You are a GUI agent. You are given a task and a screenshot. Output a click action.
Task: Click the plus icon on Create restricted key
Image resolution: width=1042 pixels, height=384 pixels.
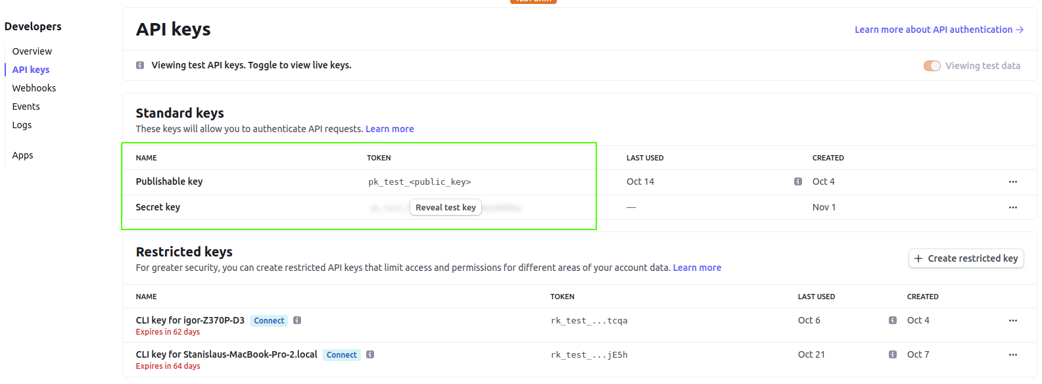pyautogui.click(x=918, y=258)
